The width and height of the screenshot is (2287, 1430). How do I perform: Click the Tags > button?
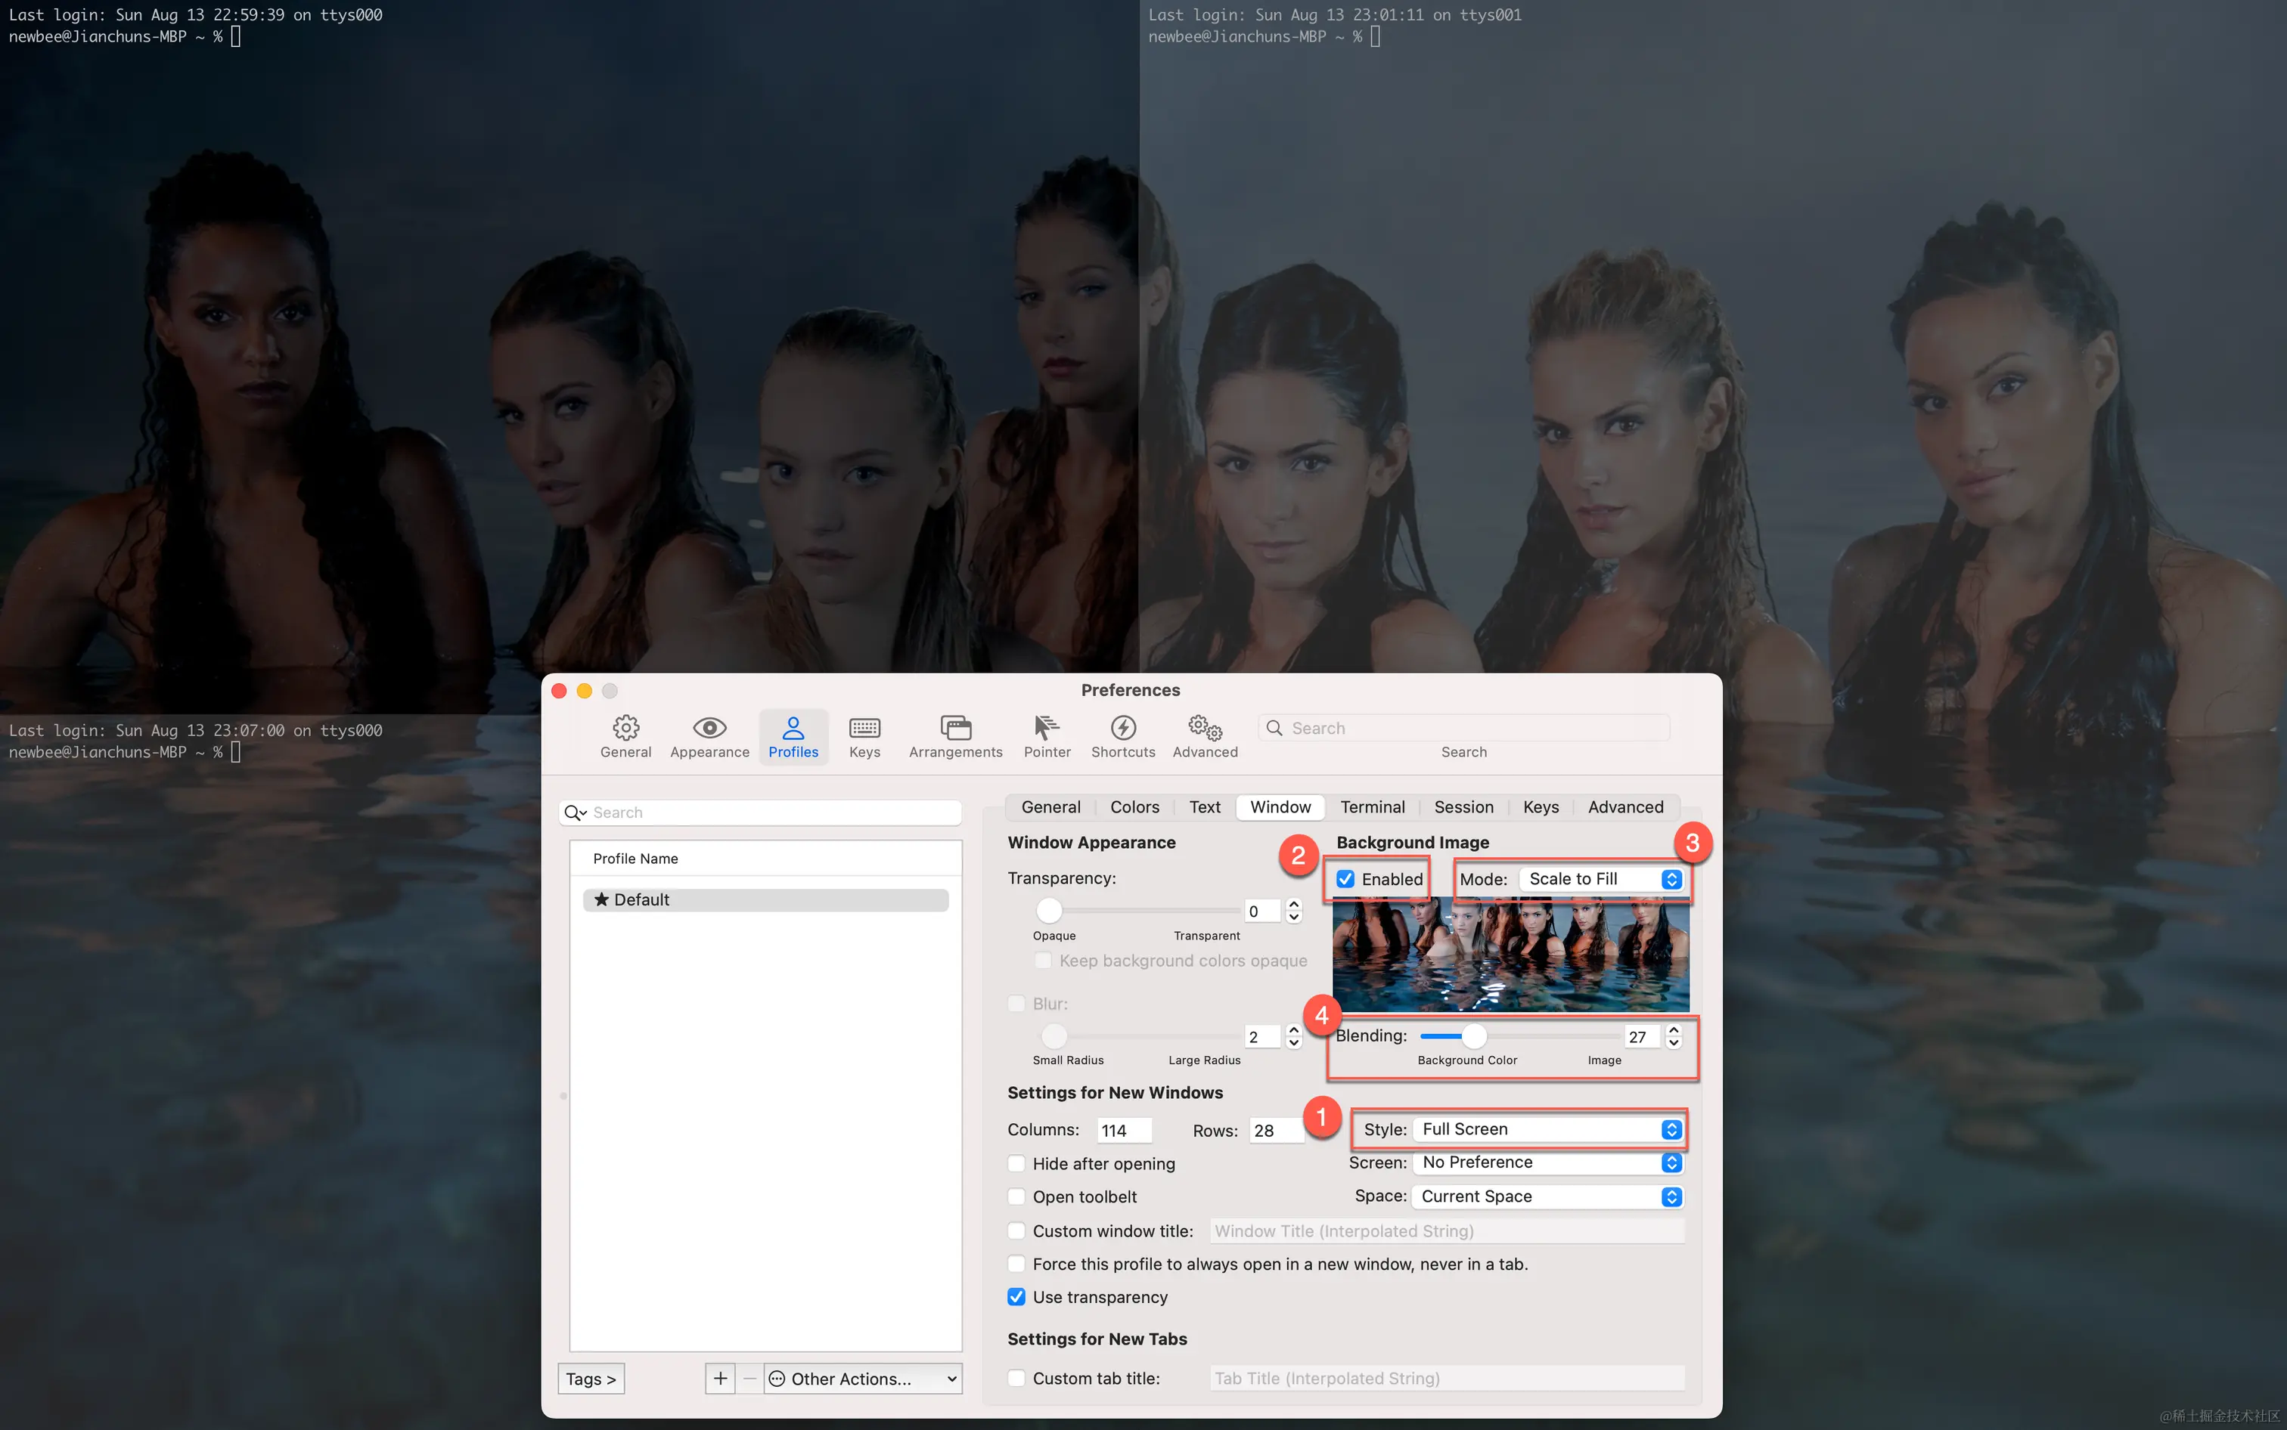[x=591, y=1379]
